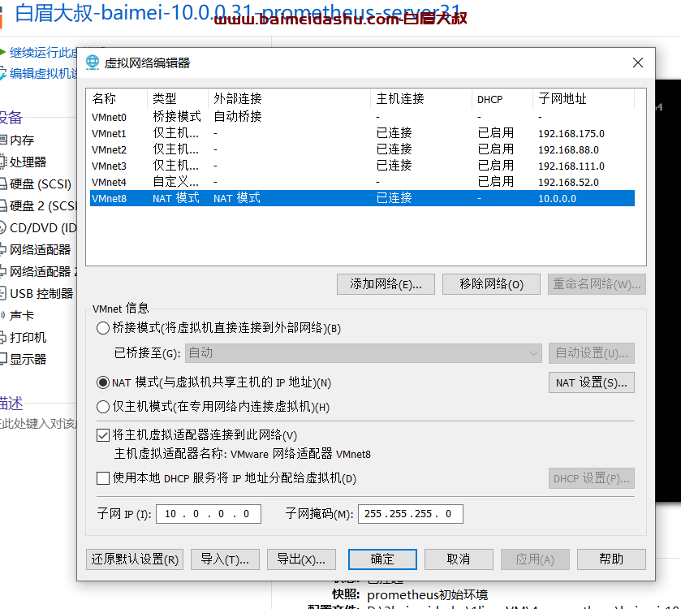This screenshot has width=681, height=609.
Task: Click the green play icon beside 继续运行
Action: coord(2,53)
